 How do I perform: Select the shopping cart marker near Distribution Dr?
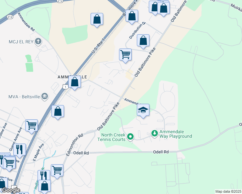coord(125,55)
